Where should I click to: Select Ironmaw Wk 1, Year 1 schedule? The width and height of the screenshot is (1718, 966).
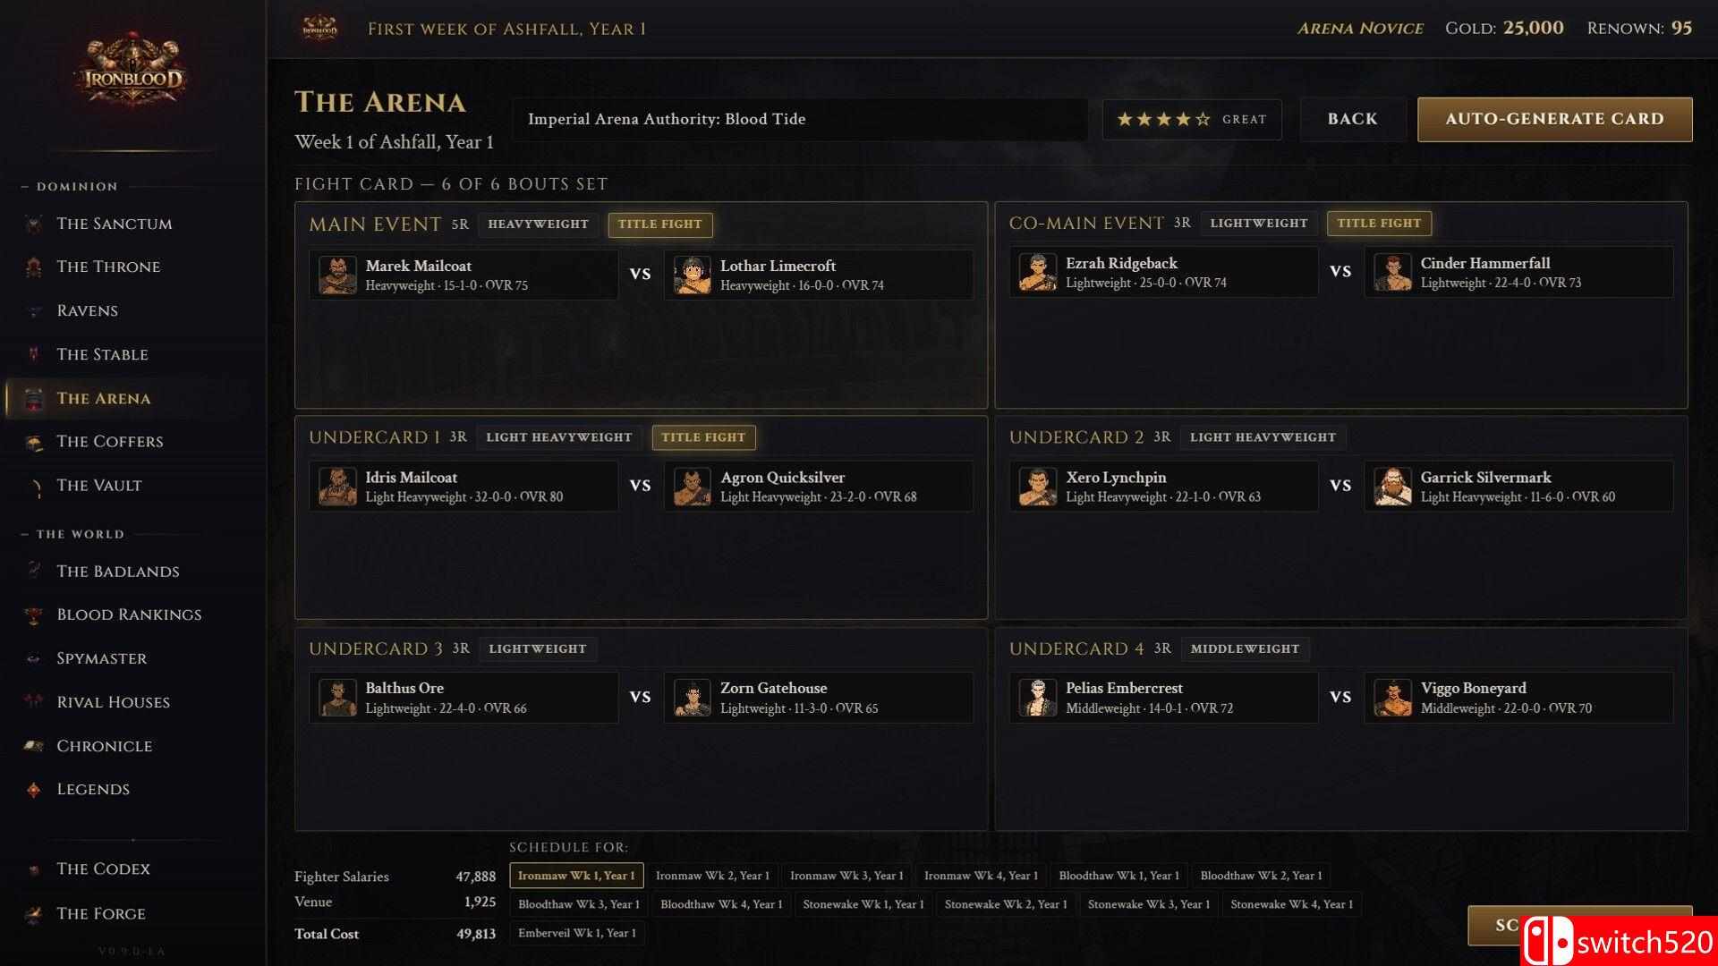pyautogui.click(x=576, y=876)
